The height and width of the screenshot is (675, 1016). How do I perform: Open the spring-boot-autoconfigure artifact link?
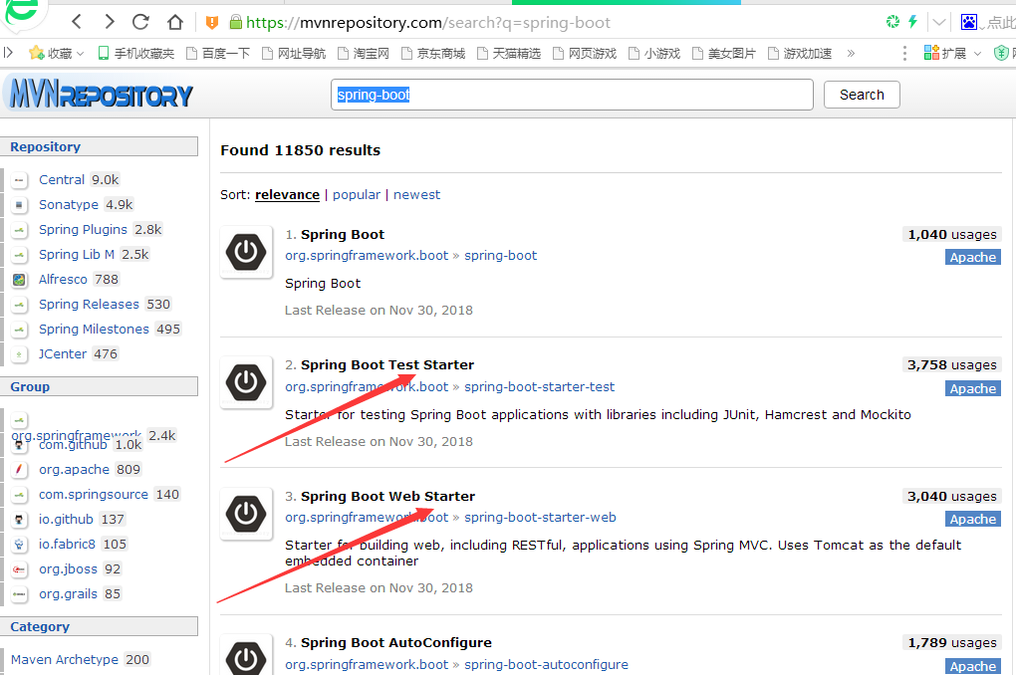point(546,665)
